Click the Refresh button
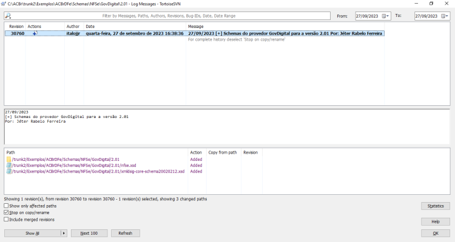Screen dimensions: 455x242 pos(126,234)
